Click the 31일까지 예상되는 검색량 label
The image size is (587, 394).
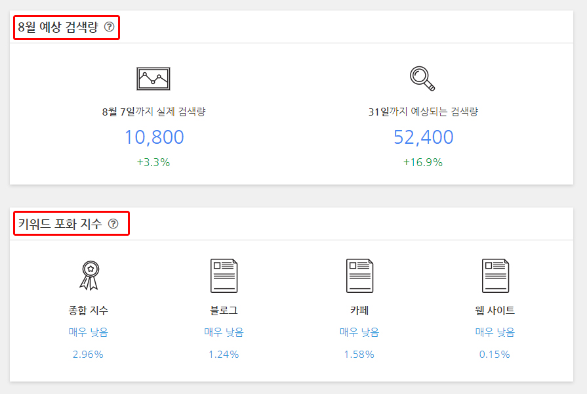pyautogui.click(x=423, y=112)
